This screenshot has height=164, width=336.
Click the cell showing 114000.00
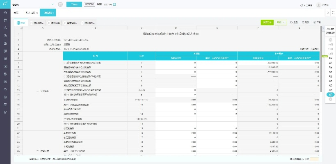pos(258,67)
